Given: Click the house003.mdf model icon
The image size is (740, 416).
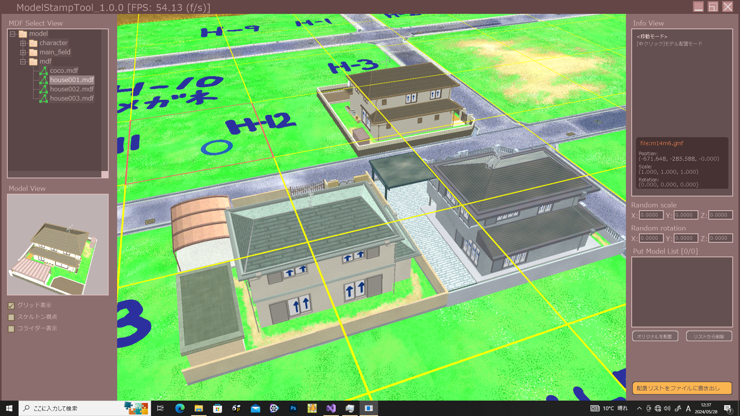Looking at the screenshot, I should click(44, 98).
